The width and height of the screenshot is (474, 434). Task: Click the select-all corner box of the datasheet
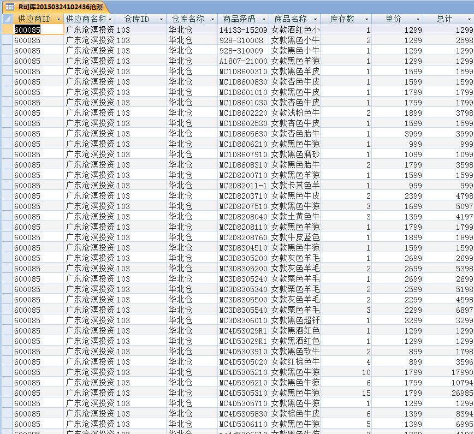tap(6, 19)
